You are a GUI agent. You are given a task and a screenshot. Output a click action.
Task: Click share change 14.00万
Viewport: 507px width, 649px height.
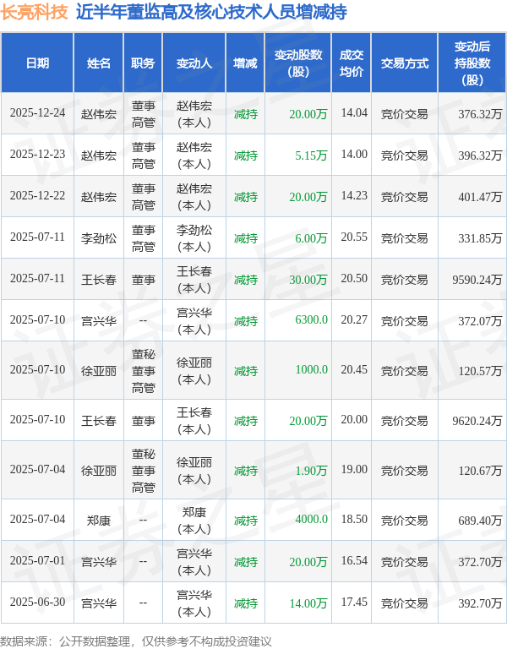point(308,603)
